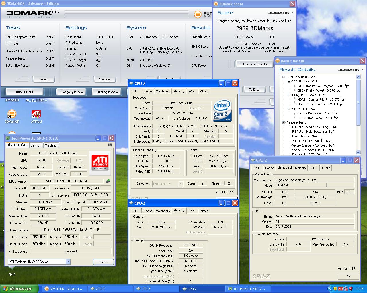Click the taskbar clock showing 19:25
This screenshot has width=367, height=293.
coord(359,289)
